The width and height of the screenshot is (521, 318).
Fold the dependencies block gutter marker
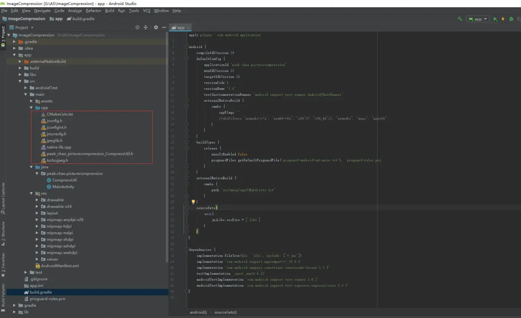[x=187, y=250]
